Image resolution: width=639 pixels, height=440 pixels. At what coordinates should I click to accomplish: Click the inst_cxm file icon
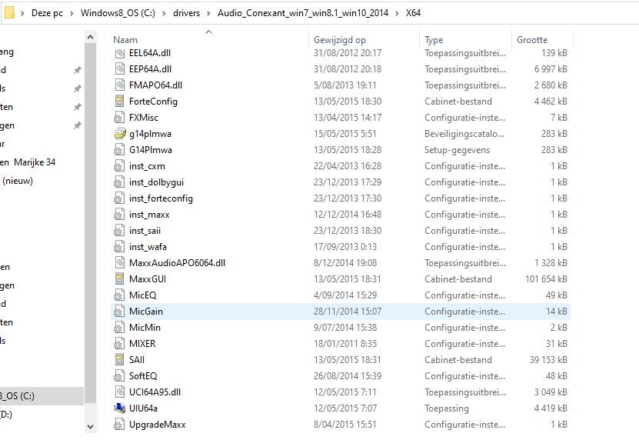pyautogui.click(x=119, y=166)
